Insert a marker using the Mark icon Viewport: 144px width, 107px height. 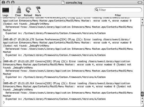point(38,10)
